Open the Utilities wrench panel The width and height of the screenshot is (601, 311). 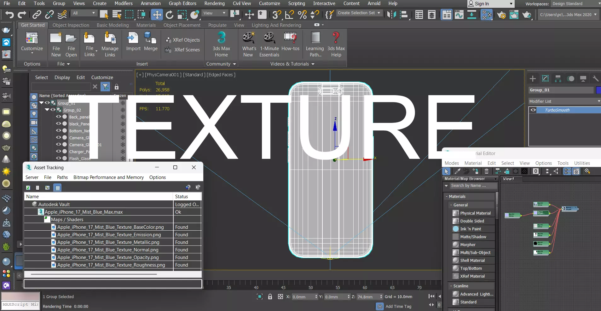[595, 78]
